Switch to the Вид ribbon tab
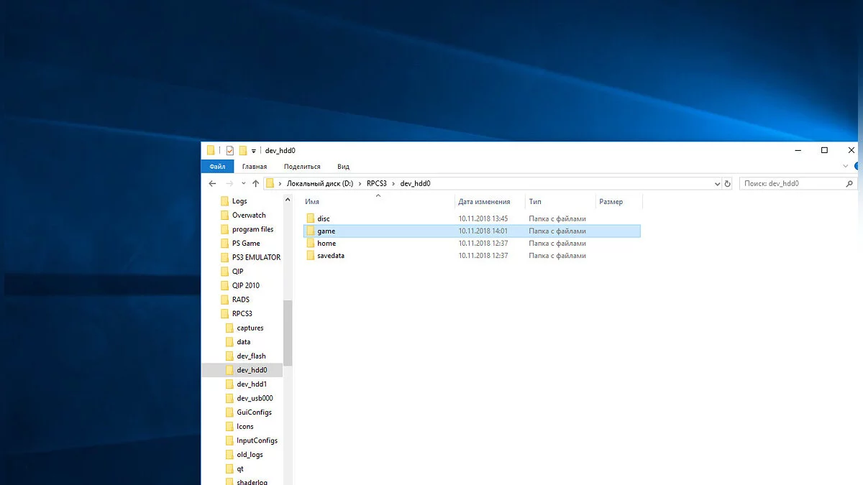This screenshot has height=485, width=863. tap(343, 167)
